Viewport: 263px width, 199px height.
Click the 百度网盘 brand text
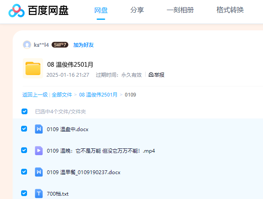(x=48, y=11)
